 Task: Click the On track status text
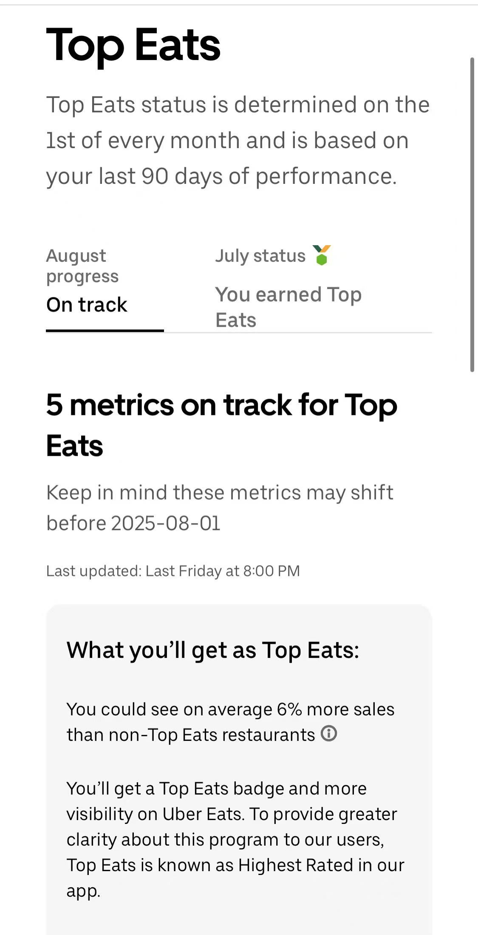pyautogui.click(x=87, y=305)
